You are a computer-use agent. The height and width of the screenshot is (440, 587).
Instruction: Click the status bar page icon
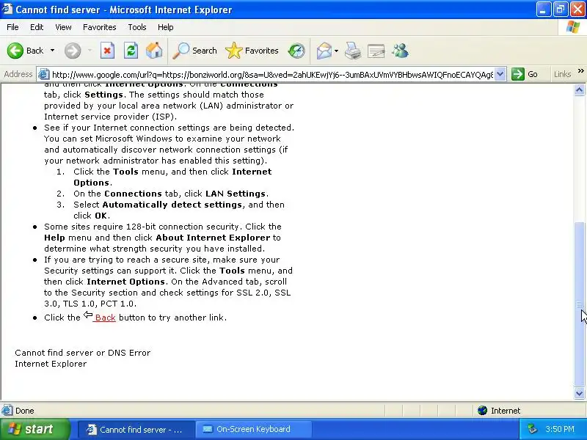7,411
